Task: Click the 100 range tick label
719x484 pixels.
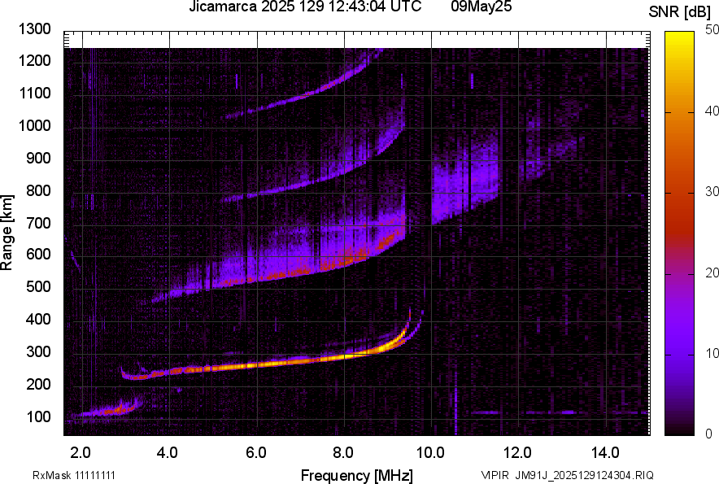Action: 38,416
